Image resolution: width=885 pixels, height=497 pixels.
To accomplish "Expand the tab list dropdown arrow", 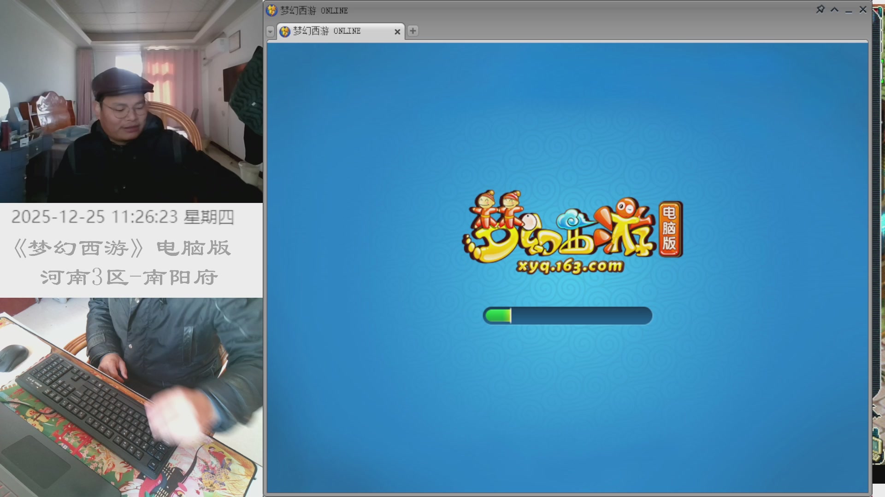I will coord(271,31).
